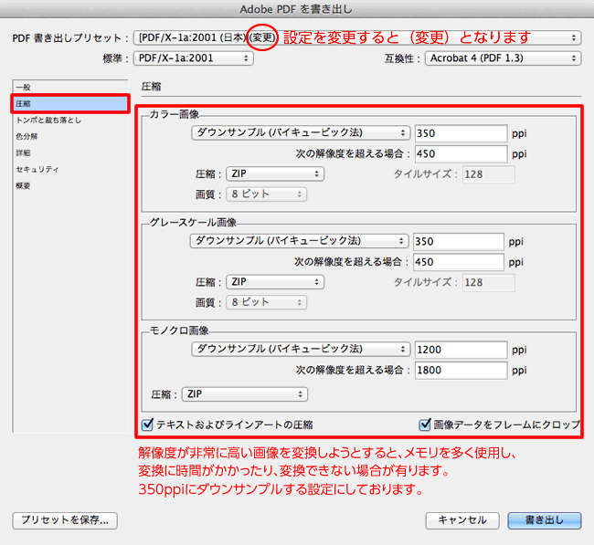594x545 pixels.
Task: Click the 書き出し export button
Action: coord(545,520)
